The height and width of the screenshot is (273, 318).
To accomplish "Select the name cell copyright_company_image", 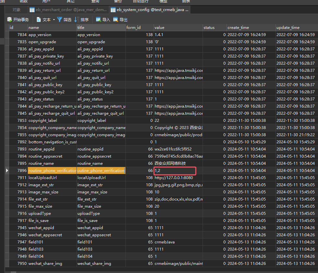I will [x=52, y=135].
